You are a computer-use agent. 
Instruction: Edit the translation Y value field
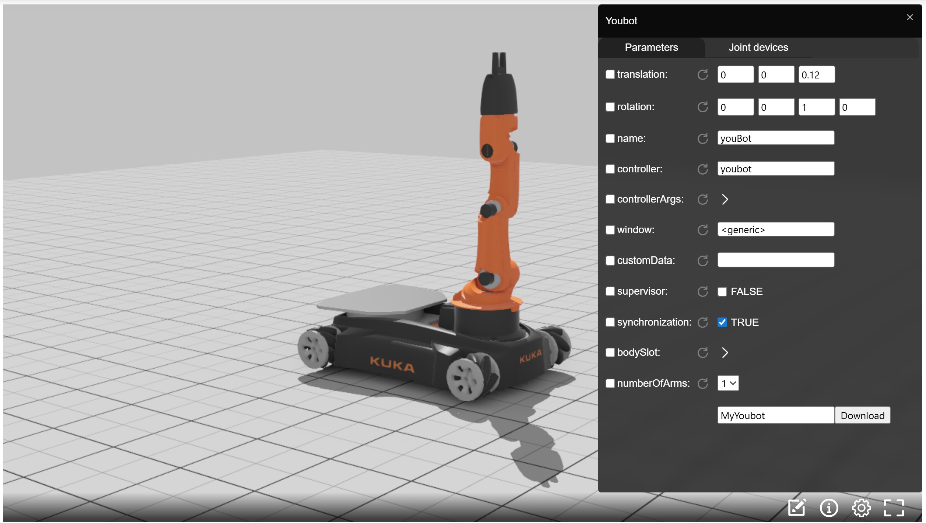tap(776, 75)
